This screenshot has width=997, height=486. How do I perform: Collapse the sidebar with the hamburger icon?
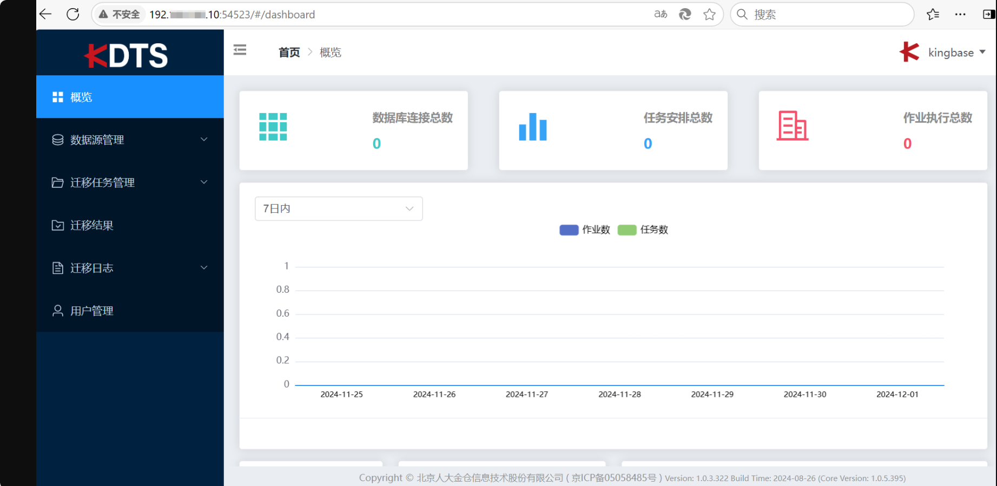pyautogui.click(x=240, y=50)
